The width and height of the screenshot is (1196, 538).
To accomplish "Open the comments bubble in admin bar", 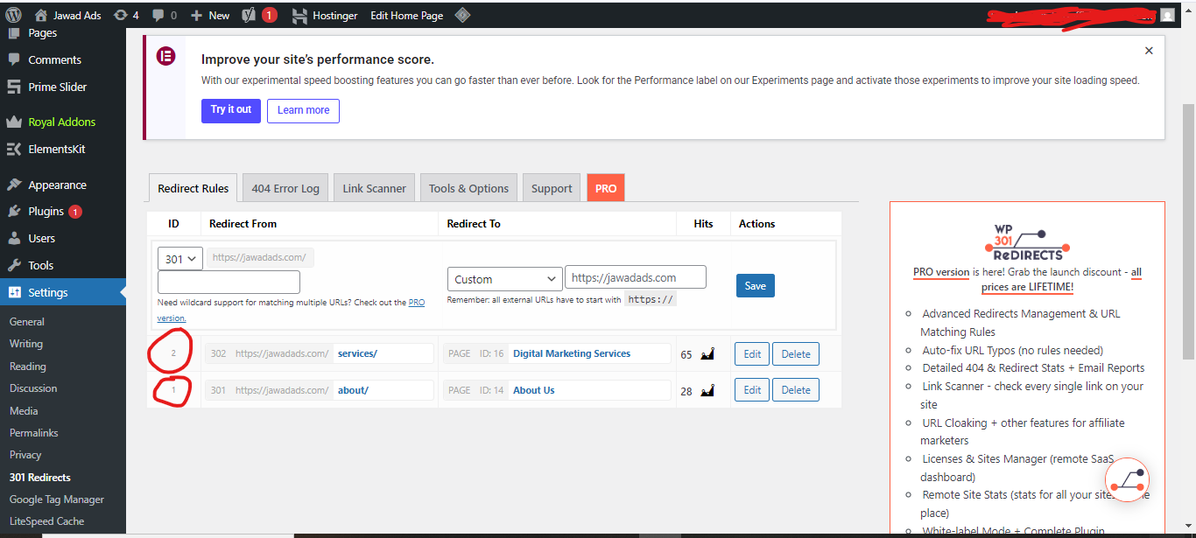I will (164, 15).
